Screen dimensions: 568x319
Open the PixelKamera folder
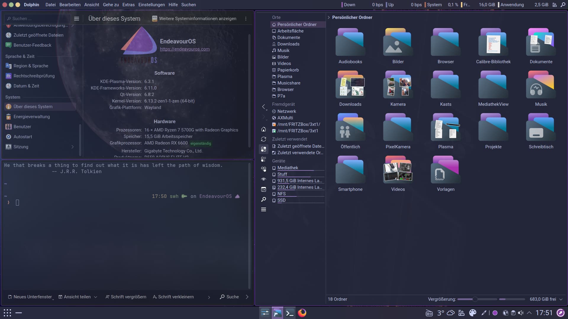[x=398, y=131]
